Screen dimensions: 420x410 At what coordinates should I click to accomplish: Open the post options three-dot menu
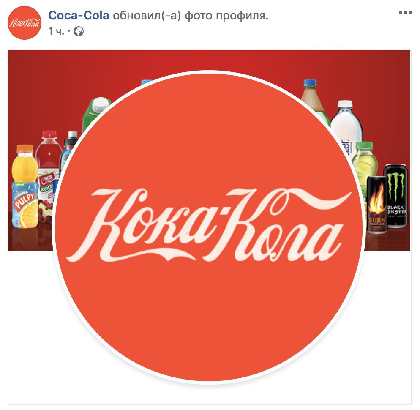click(x=405, y=13)
